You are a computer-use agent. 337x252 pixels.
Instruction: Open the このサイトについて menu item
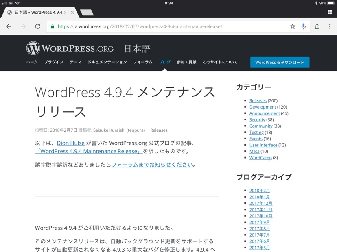coord(220,62)
